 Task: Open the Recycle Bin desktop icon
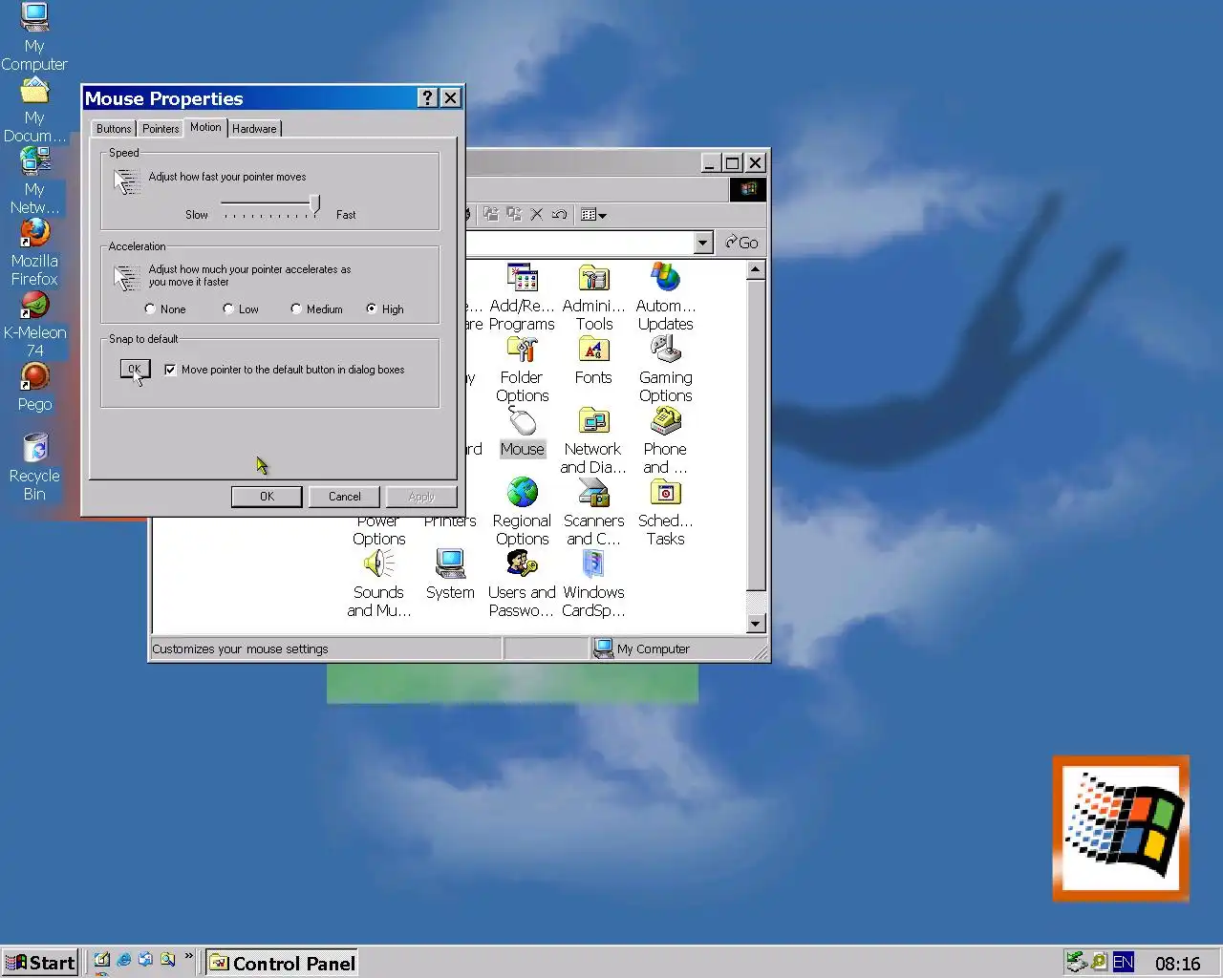coord(34,467)
